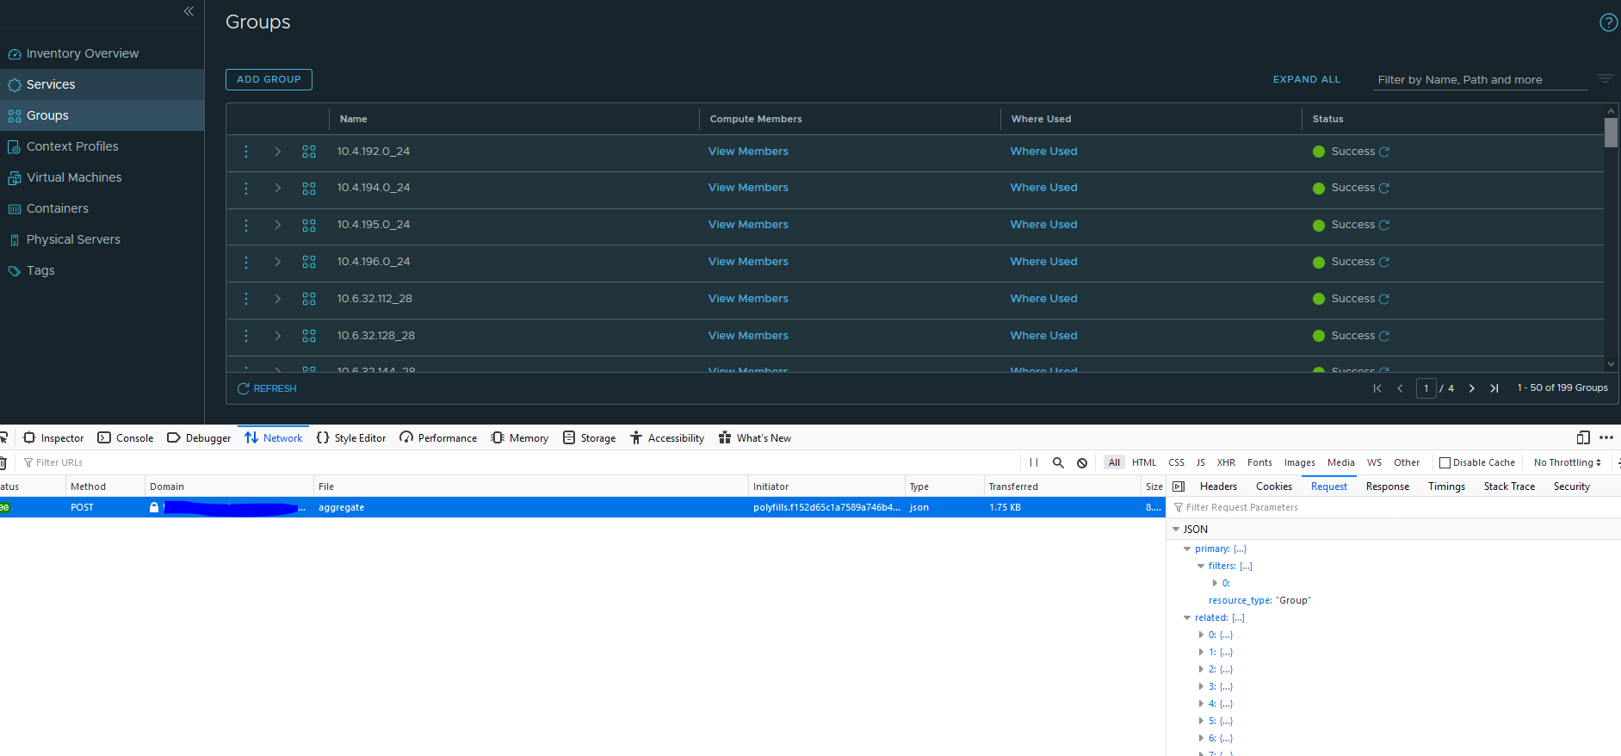1621x756 pixels.
Task: Open actions menu for group 10.4.194.0_24
Action: click(x=246, y=188)
